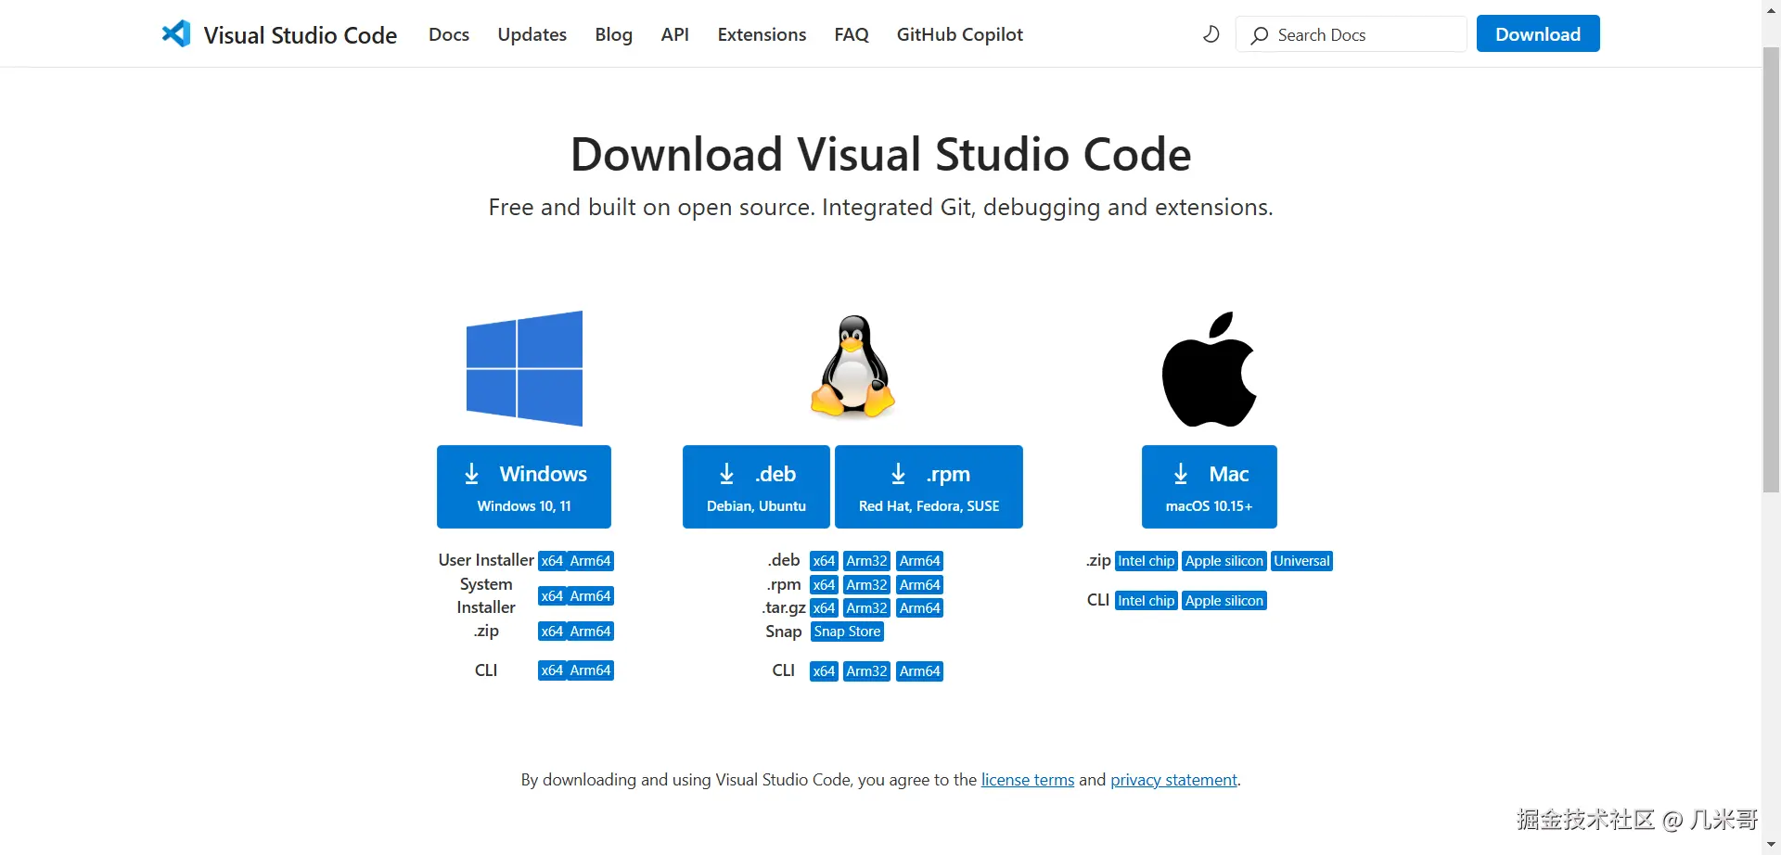Click the ".tar.gz" row label
The image size is (1781, 855).
coord(784,608)
